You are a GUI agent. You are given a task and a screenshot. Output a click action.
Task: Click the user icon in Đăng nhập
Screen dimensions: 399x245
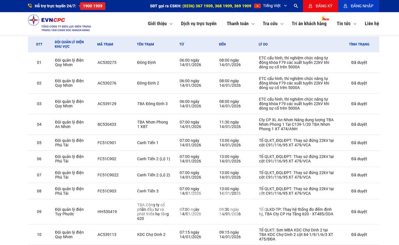[x=345, y=6]
